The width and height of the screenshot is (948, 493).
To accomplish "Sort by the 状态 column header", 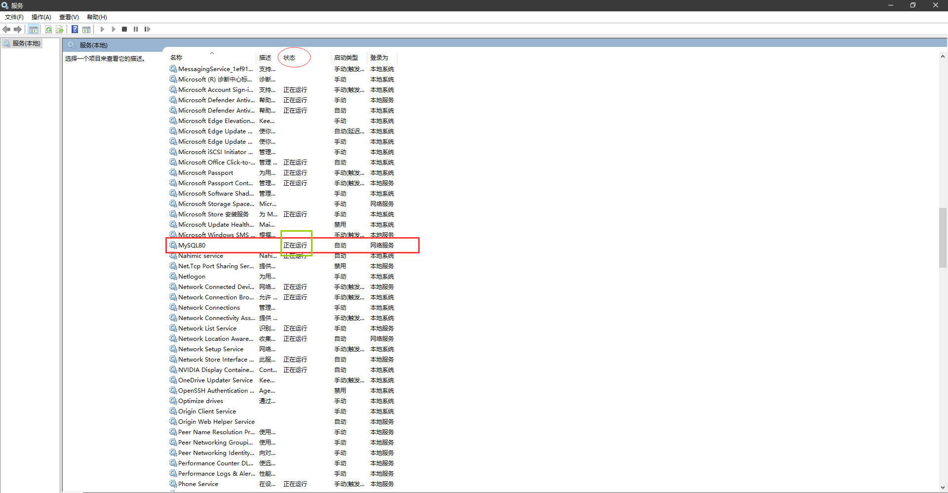I will [289, 58].
